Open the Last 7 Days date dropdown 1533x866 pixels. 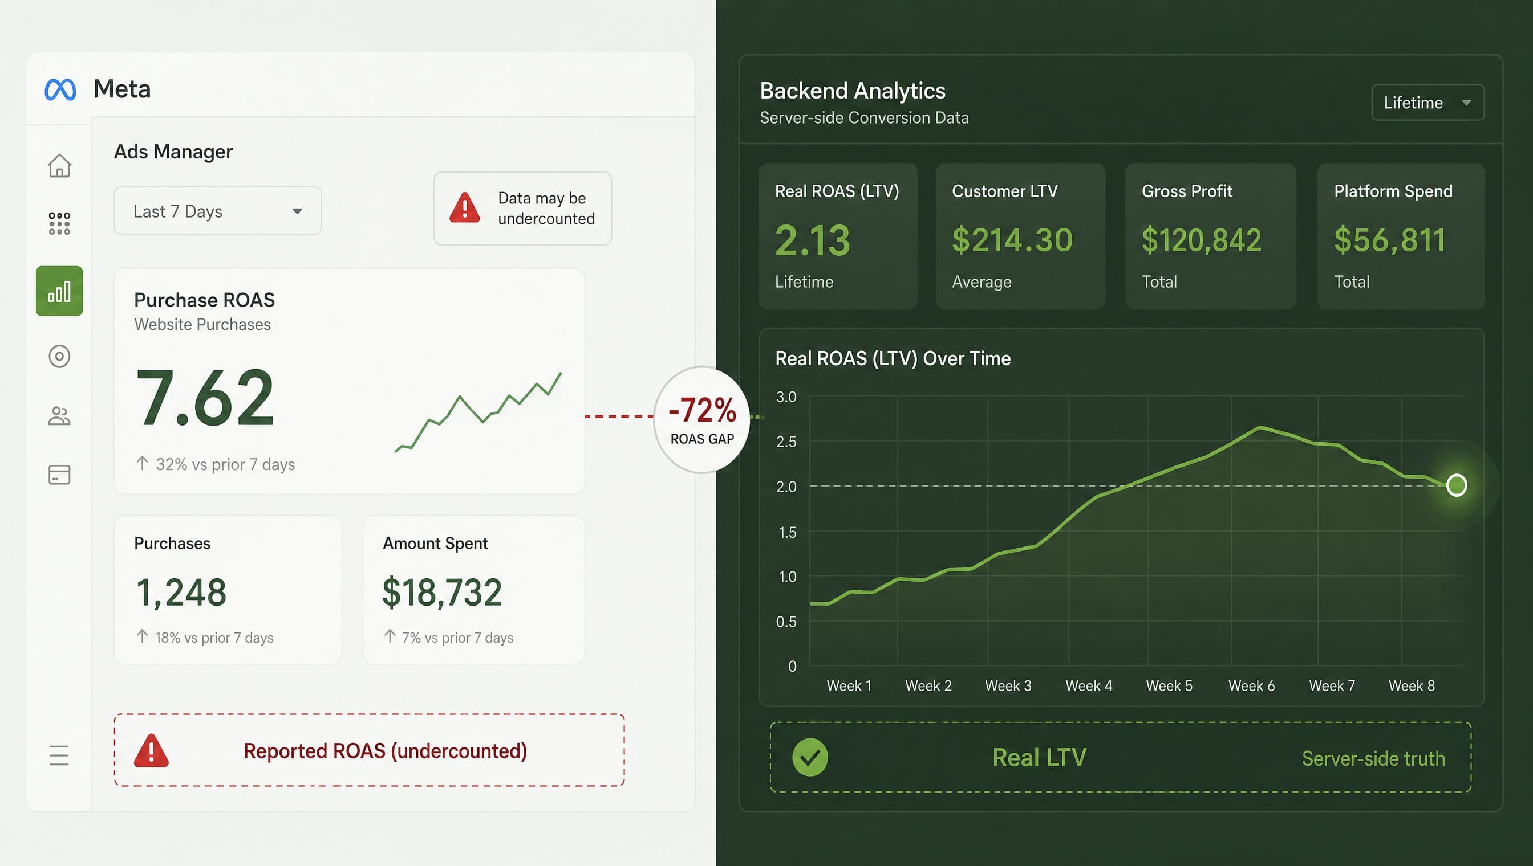218,211
